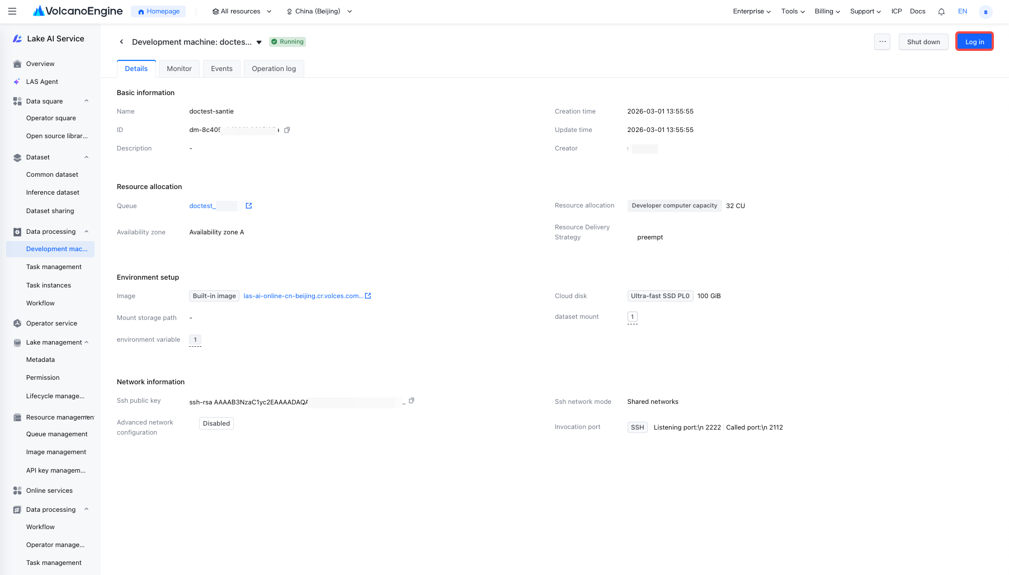Open the Tools menu
This screenshot has width=1009, height=575.
793,11
